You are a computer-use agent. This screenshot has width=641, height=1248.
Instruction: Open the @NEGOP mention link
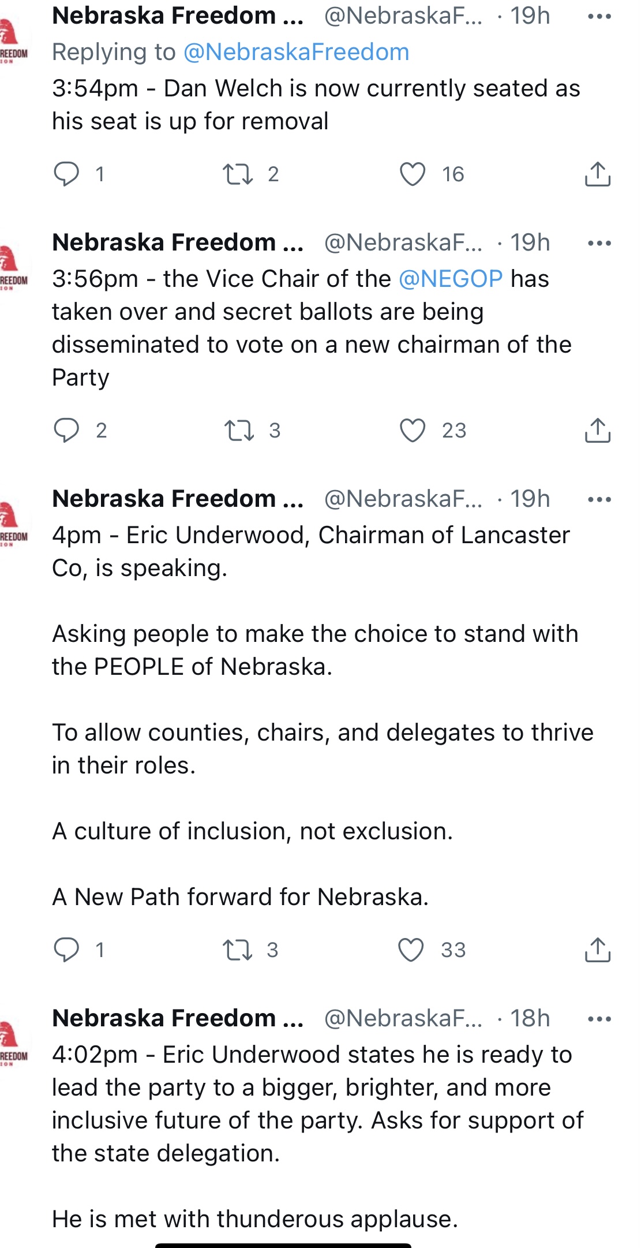451,279
